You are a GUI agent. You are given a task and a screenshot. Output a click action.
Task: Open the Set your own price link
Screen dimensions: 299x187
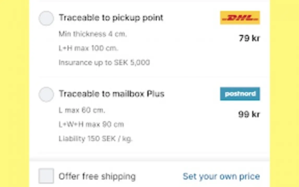click(221, 176)
